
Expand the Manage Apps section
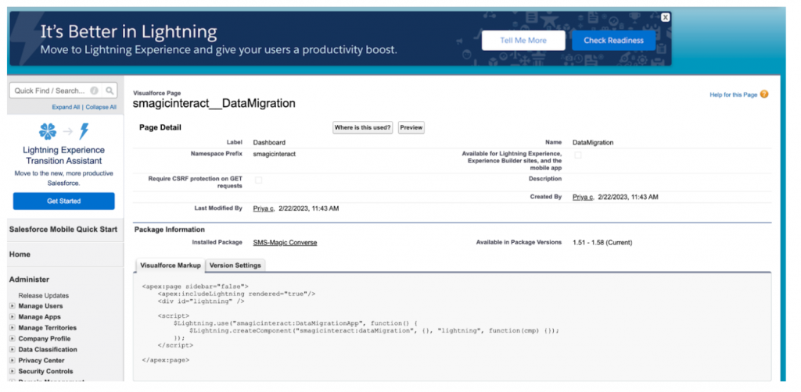coord(12,317)
